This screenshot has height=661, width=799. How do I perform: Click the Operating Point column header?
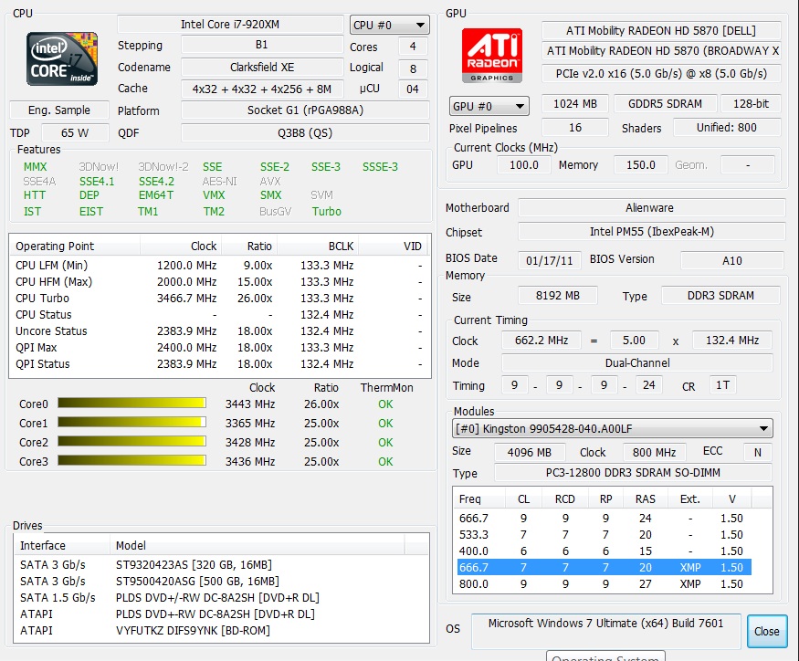point(75,246)
